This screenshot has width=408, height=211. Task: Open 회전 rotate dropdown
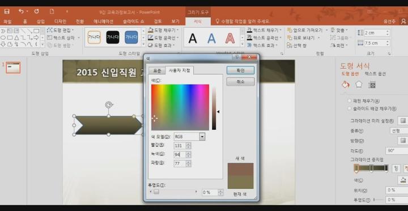[x=339, y=45]
